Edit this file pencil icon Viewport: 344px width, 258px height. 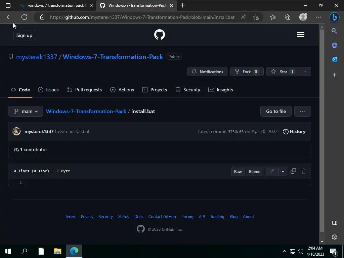pyautogui.click(x=271, y=171)
